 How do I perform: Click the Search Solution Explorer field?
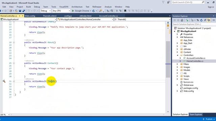coord(194,24)
